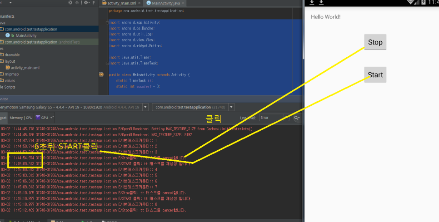Open the drawable folder in project tree
The width and height of the screenshot is (439, 222).
[x=12, y=55]
